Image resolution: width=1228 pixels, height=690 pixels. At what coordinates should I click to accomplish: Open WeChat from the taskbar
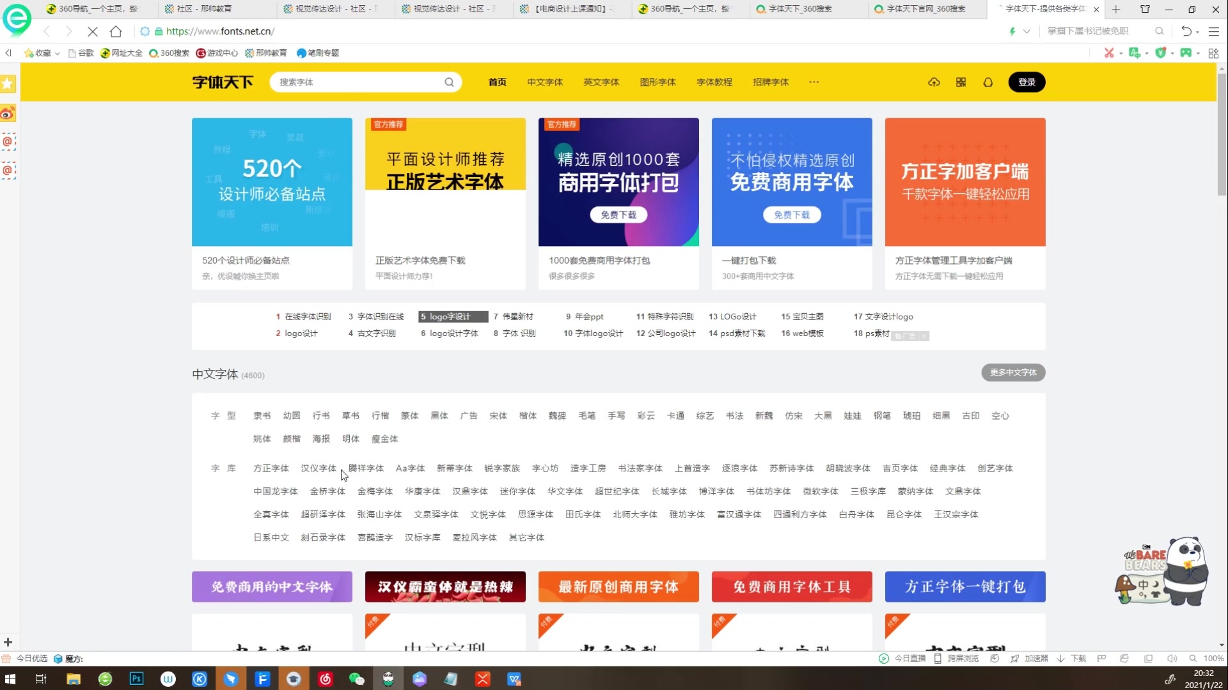pyautogui.click(x=356, y=678)
